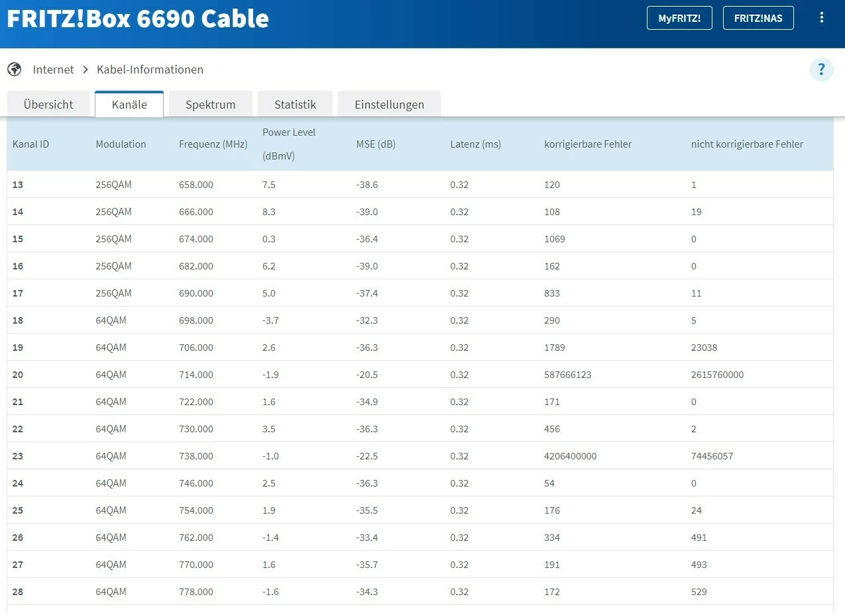This screenshot has height=613, width=845.
Task: Click the Kanal ID column header
Action: pyautogui.click(x=31, y=144)
